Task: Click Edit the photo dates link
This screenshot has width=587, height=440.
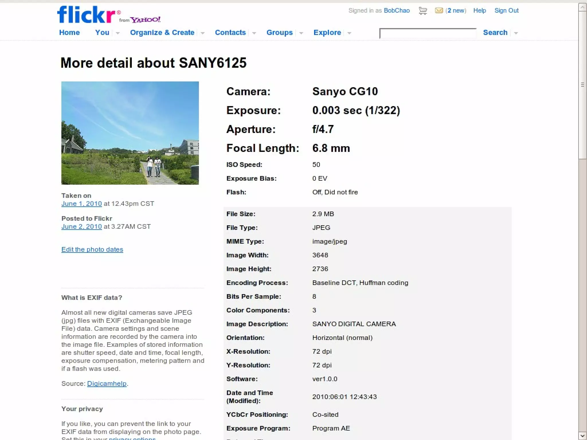Action: click(92, 249)
